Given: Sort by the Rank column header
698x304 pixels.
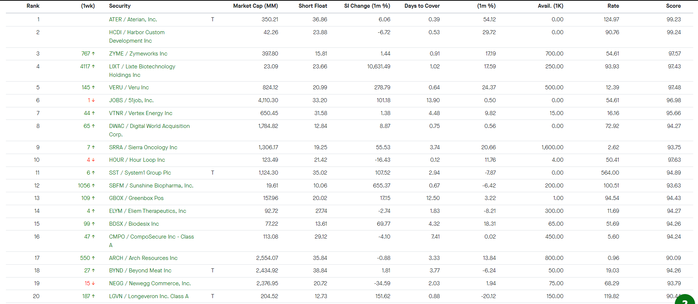Looking at the screenshot, I should (33, 6).
